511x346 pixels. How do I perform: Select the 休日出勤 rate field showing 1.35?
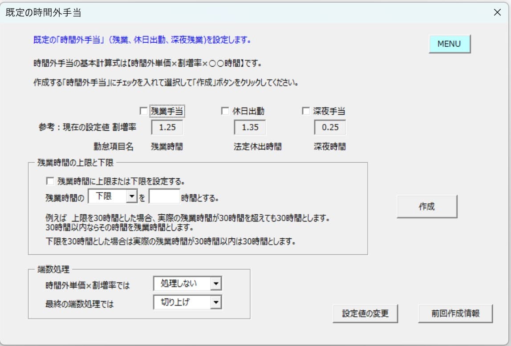point(249,127)
